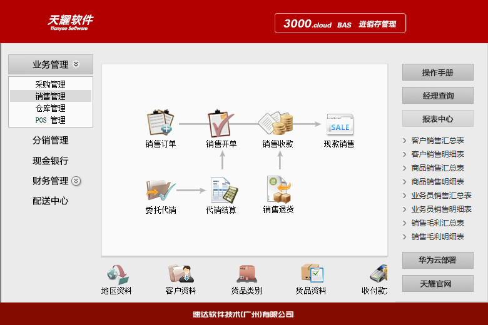The width and height of the screenshot is (488, 325).
Task: Click the 销售订单 text label
Action: point(161,144)
